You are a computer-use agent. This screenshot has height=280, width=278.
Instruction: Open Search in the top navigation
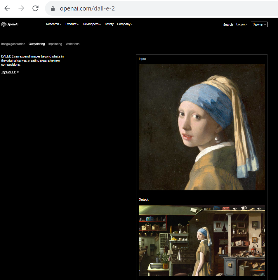[x=228, y=25]
